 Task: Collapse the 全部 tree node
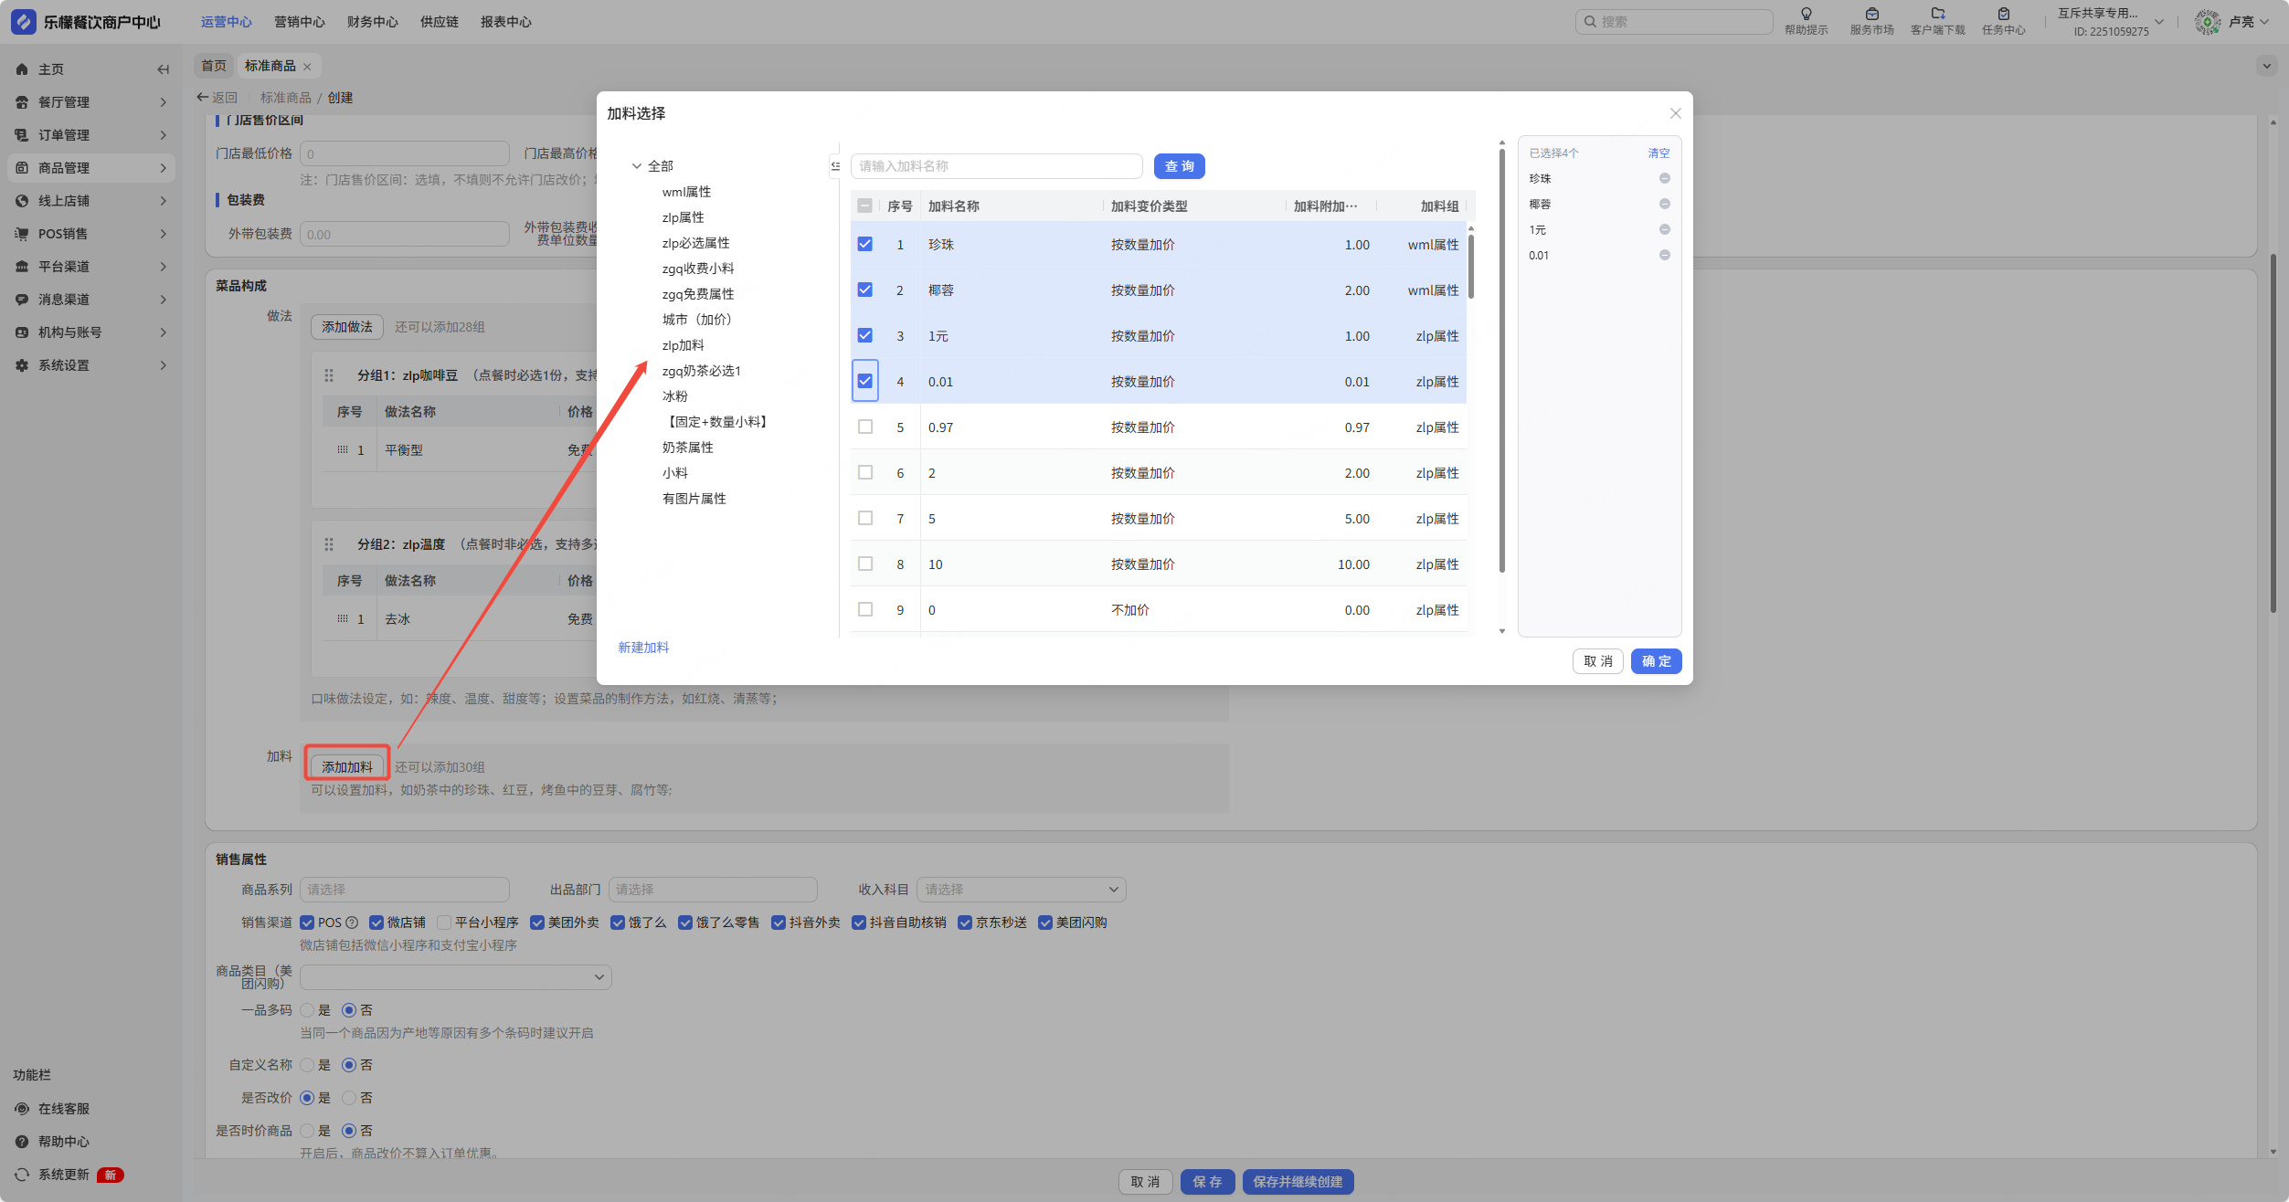coord(637,166)
